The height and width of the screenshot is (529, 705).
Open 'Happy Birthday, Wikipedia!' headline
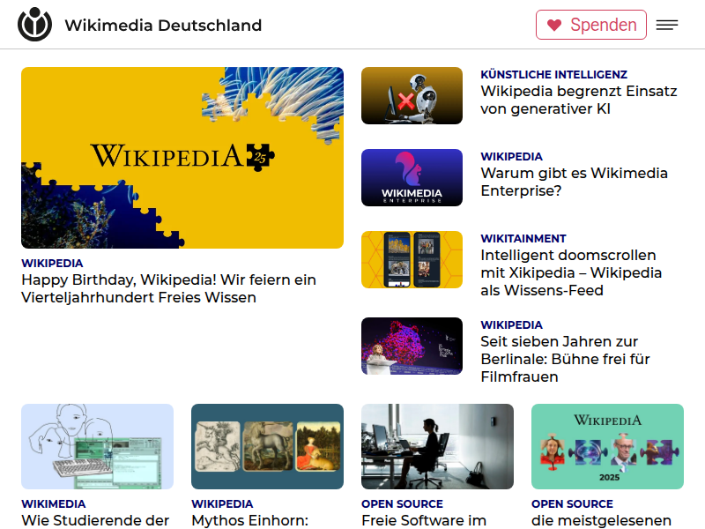(x=168, y=288)
